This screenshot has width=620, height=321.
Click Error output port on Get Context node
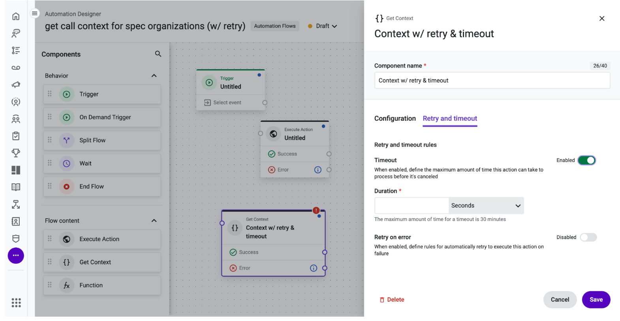coord(325,268)
